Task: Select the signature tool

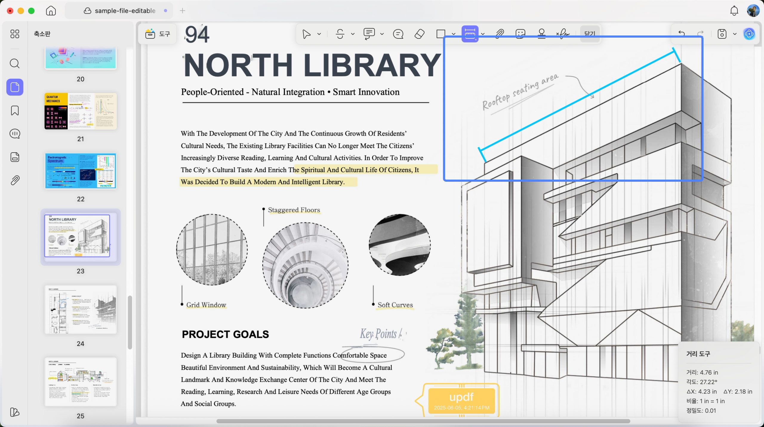Action: (563, 34)
